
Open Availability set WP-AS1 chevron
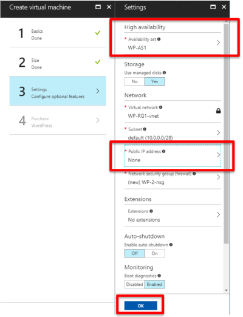(218, 43)
